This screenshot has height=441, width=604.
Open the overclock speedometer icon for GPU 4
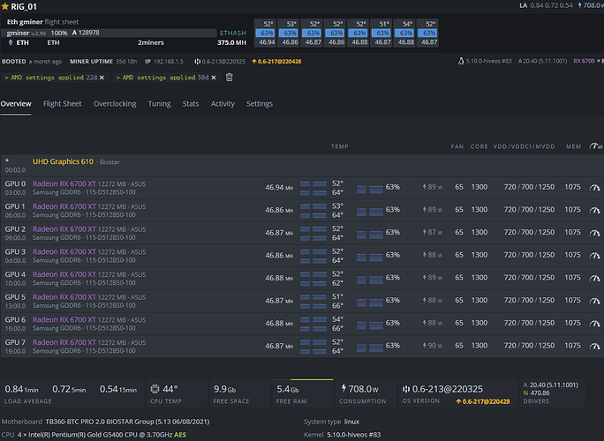(595, 278)
